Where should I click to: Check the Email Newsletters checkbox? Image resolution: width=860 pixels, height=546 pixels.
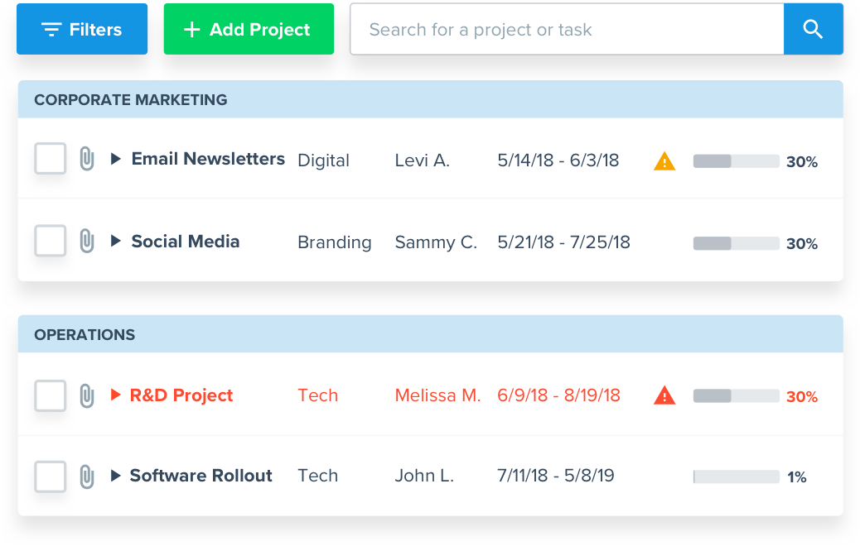coord(50,158)
